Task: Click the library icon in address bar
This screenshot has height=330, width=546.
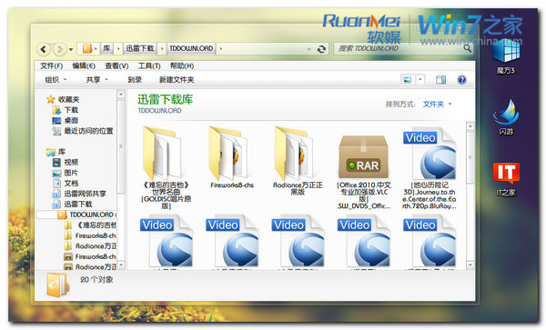Action: tap(86, 49)
